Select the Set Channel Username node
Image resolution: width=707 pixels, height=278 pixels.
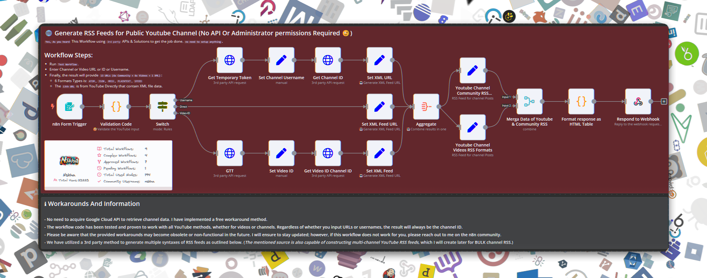(281, 60)
